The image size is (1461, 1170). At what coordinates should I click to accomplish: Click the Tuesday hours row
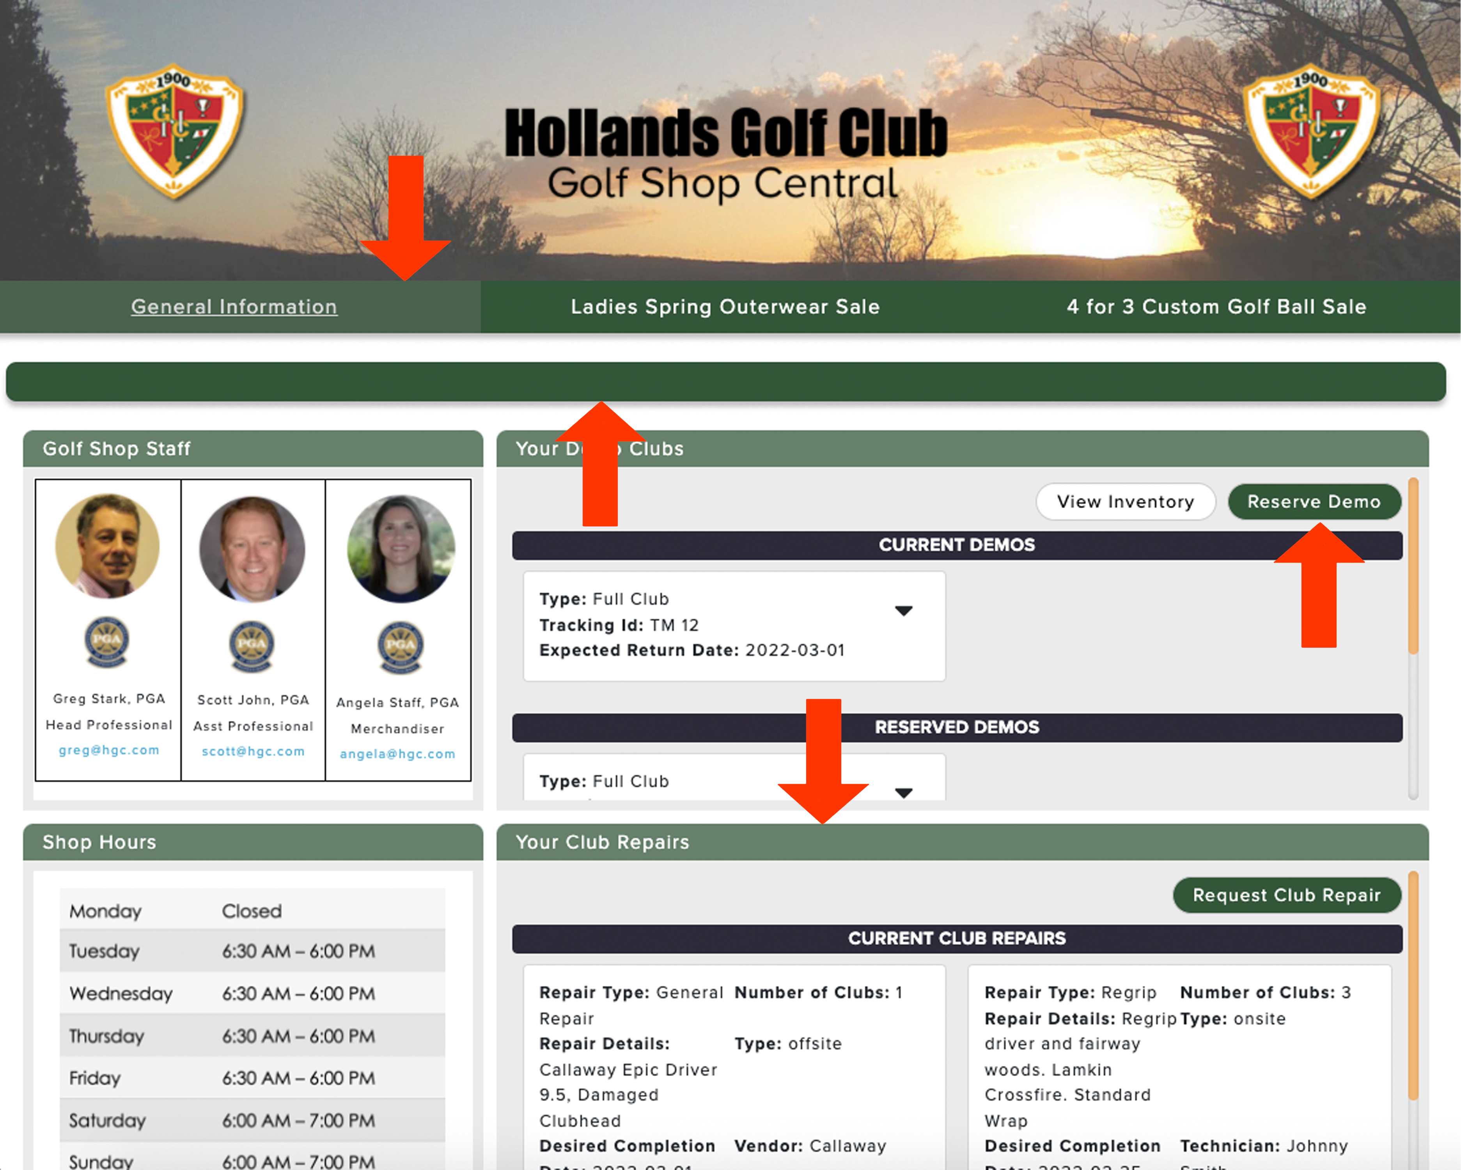pos(252,950)
